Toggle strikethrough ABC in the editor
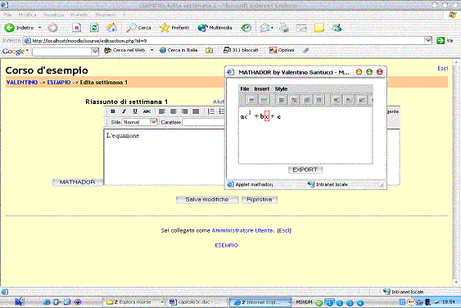This screenshot has width=461, height=308. pos(147,111)
